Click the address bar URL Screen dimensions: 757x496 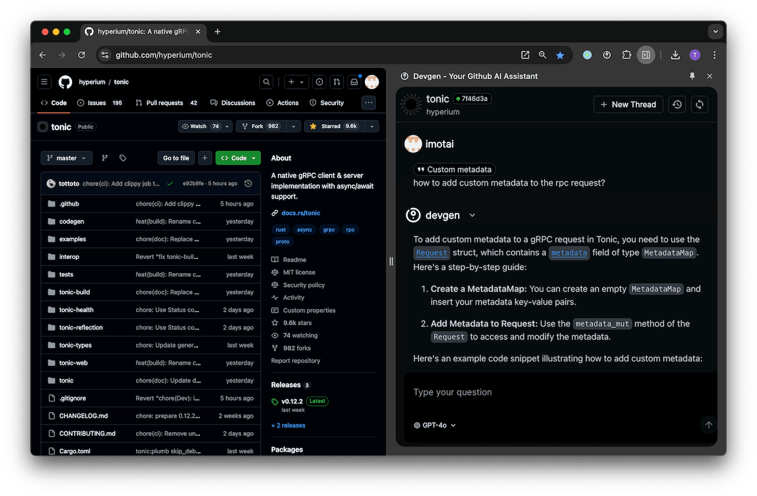coord(164,55)
